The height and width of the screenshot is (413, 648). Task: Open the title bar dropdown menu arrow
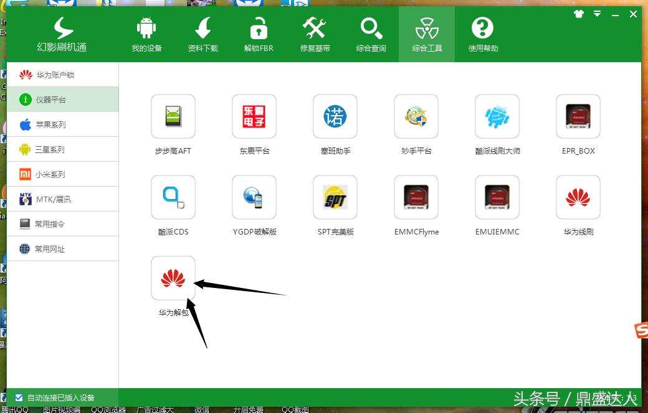point(597,14)
